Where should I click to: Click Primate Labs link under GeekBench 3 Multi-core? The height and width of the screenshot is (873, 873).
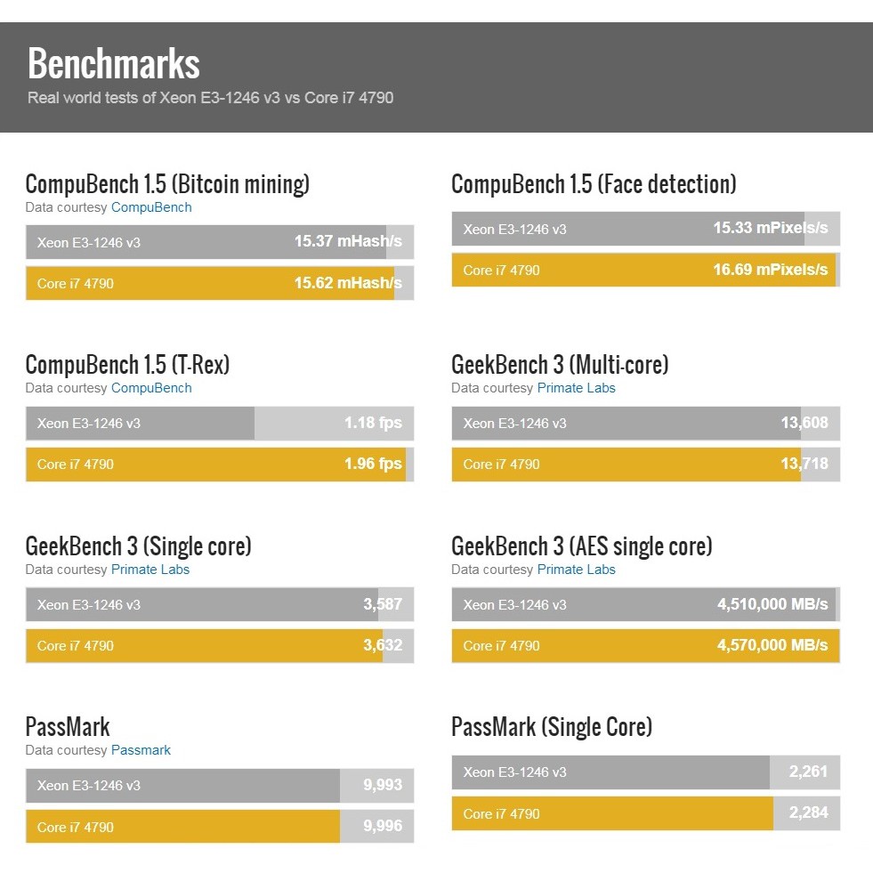pyautogui.click(x=576, y=388)
